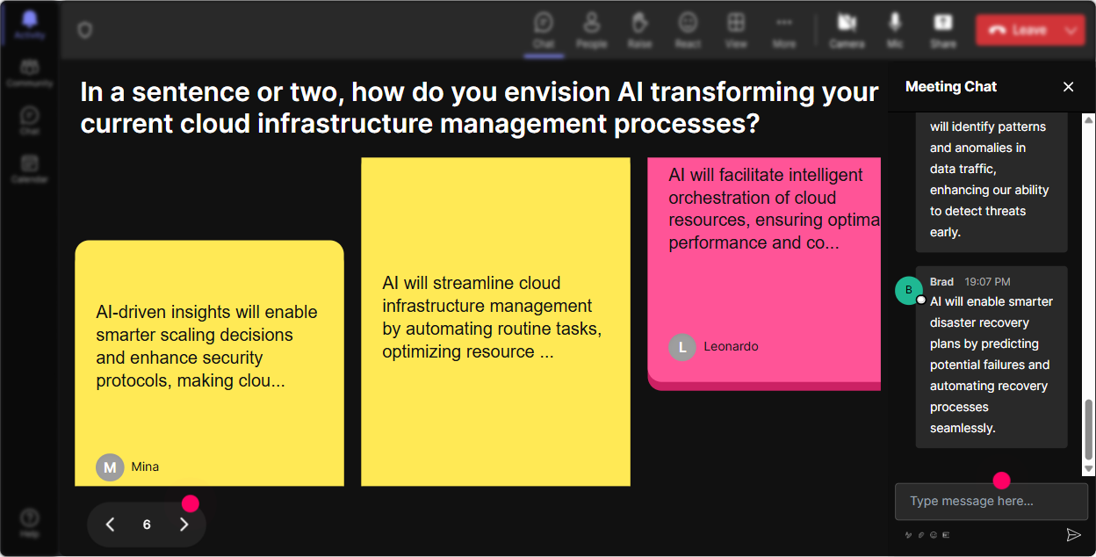Image resolution: width=1096 pixels, height=557 pixels.
Task: Click the name Mina on yellow note
Action: pos(145,467)
